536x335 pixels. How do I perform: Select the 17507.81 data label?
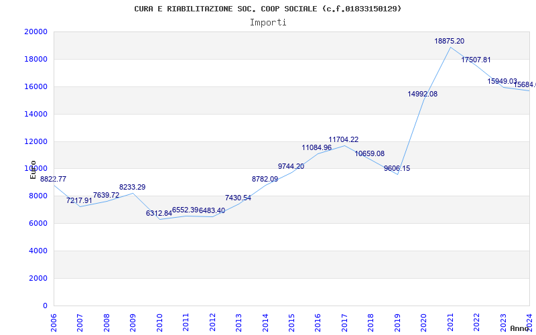tap(476, 60)
